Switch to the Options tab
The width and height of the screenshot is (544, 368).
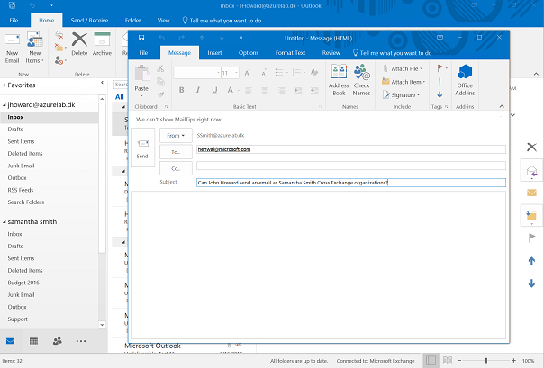pos(249,53)
